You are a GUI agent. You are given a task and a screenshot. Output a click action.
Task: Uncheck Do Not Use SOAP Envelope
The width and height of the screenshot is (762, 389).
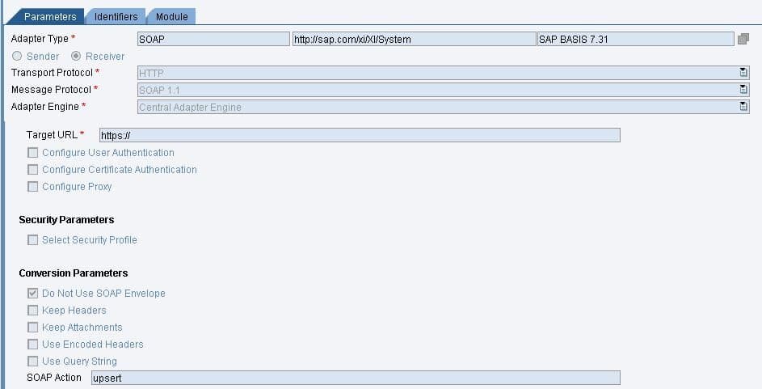[x=33, y=294]
